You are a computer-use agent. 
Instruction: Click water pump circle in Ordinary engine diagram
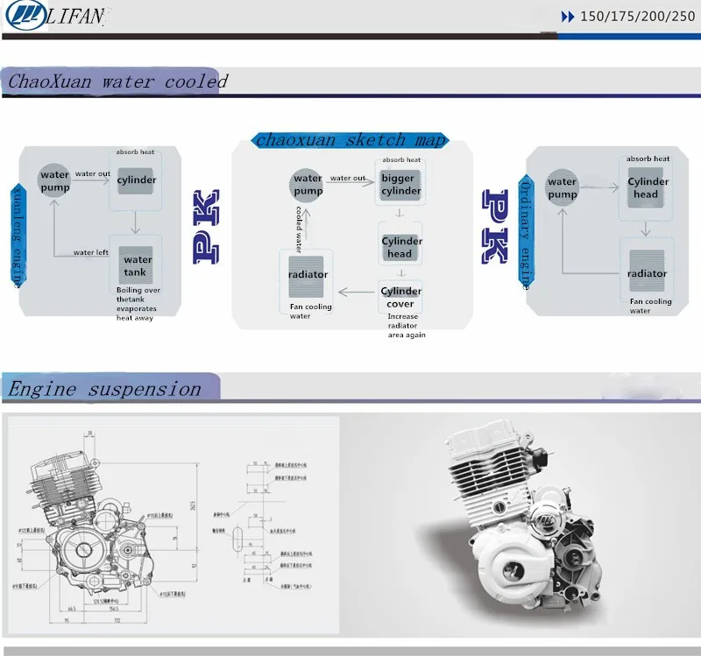562,187
